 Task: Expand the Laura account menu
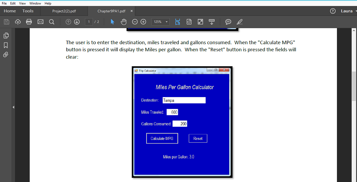coord(348,11)
